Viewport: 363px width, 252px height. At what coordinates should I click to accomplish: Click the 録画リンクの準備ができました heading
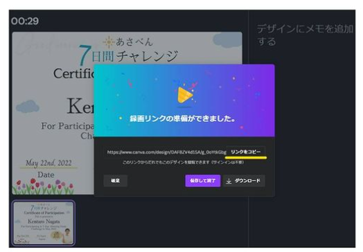[x=182, y=118]
